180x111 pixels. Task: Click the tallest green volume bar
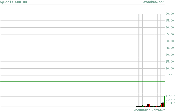tap(164, 101)
